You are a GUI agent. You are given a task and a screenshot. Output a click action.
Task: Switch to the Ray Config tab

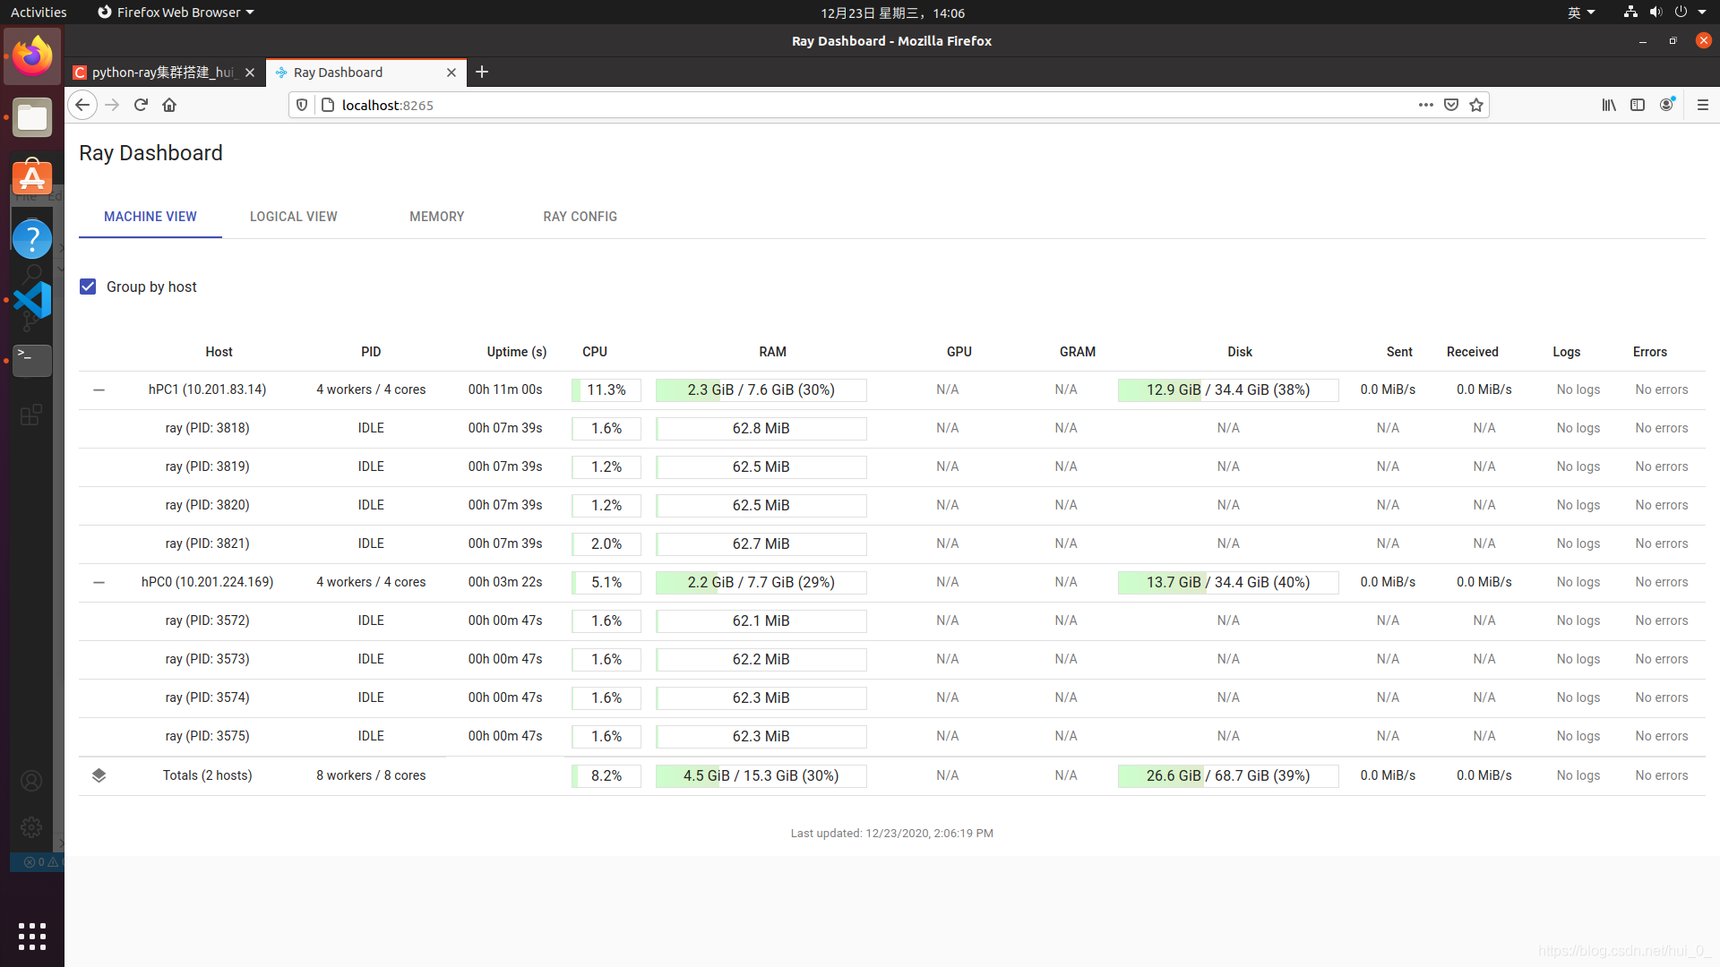click(x=580, y=217)
